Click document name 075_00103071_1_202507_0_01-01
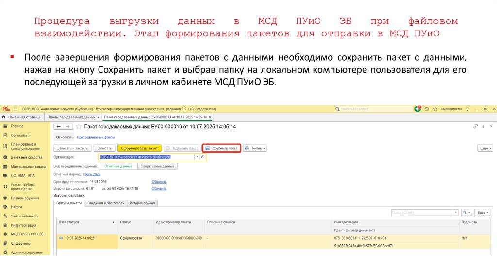Screen dimensions: 497x278 coord(360,238)
